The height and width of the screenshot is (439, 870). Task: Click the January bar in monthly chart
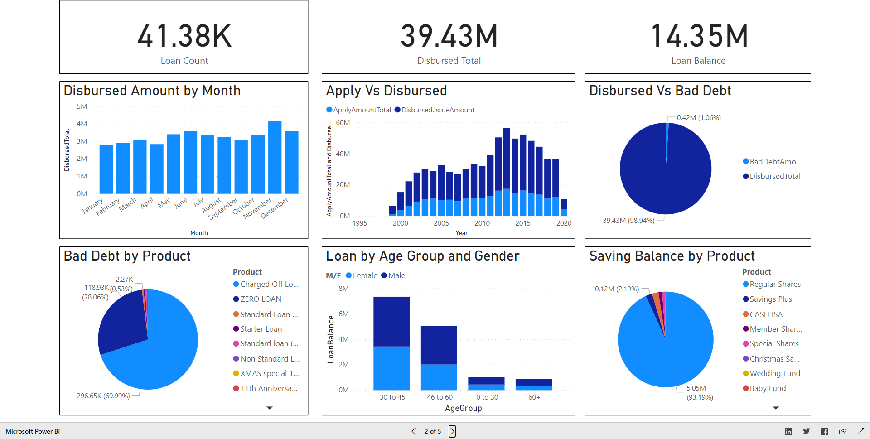pos(106,169)
